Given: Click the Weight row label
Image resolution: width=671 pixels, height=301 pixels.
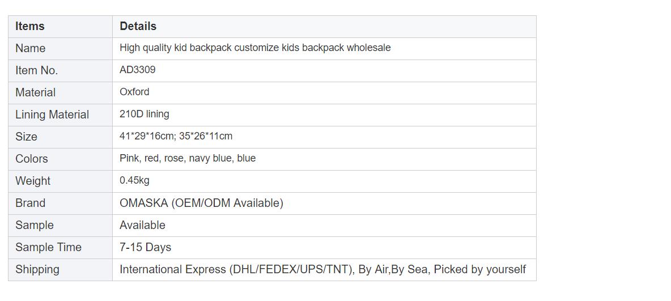Looking at the screenshot, I should pyautogui.click(x=32, y=181).
